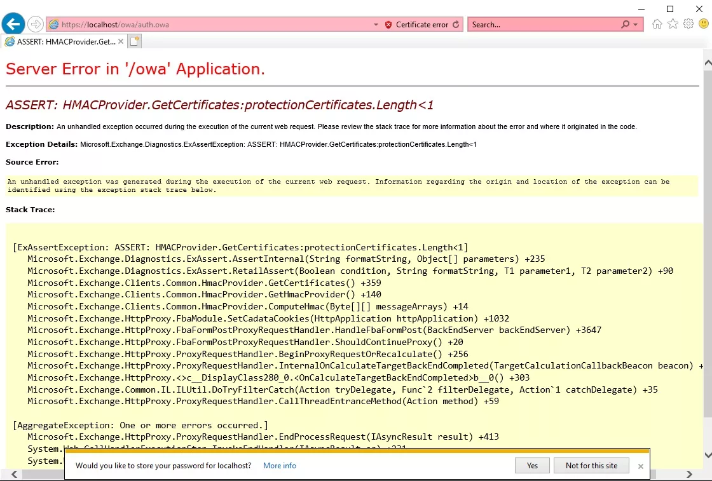This screenshot has height=481, width=712.
Task: Close the Internet Explorer window
Action: tap(699, 9)
